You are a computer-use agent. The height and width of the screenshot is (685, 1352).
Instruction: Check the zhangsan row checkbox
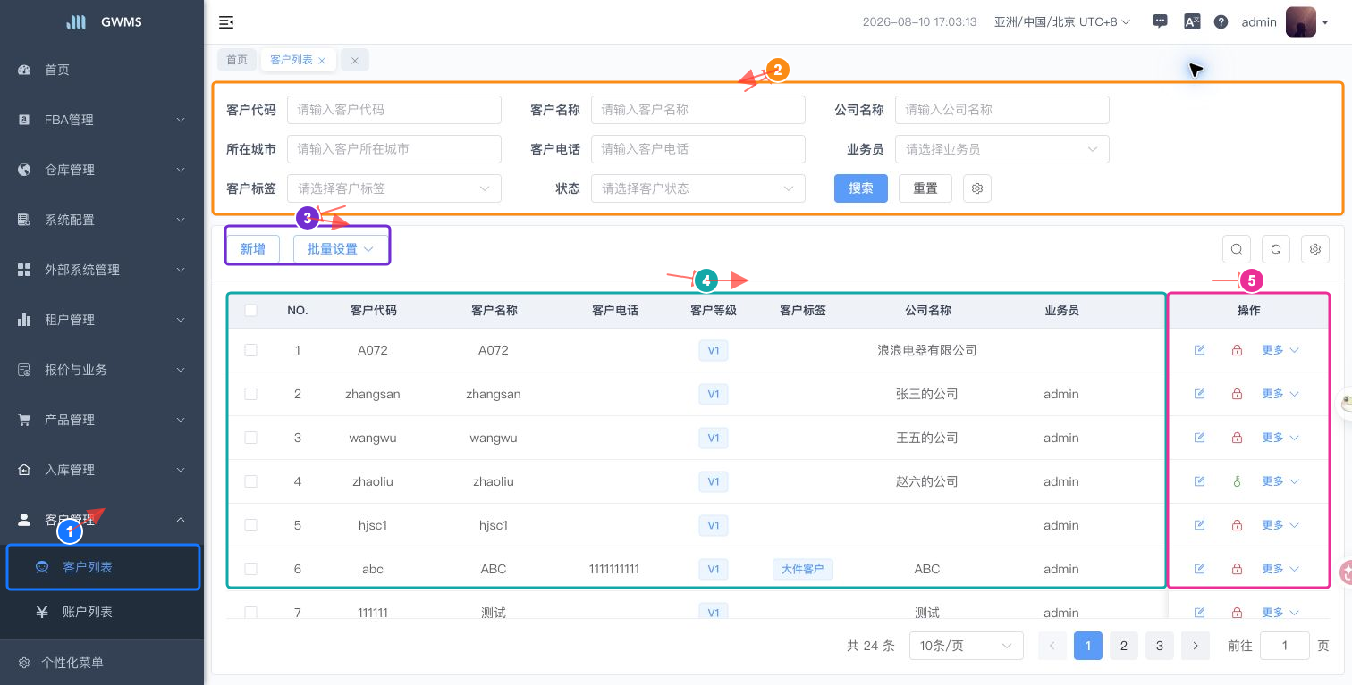pyautogui.click(x=250, y=394)
